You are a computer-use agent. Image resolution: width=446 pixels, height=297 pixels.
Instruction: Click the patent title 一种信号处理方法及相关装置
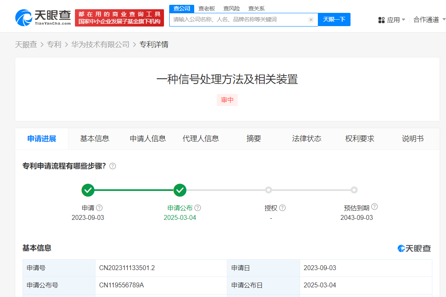[227, 80]
